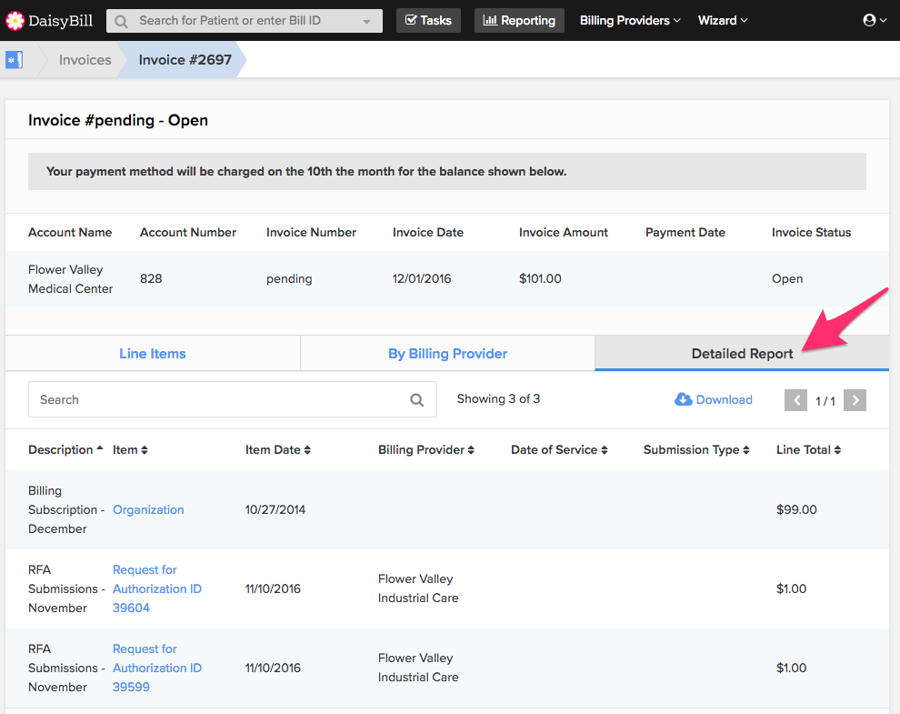Viewport: 900px width, 714px height.
Task: Sort by Submission Type column
Action: pyautogui.click(x=696, y=449)
